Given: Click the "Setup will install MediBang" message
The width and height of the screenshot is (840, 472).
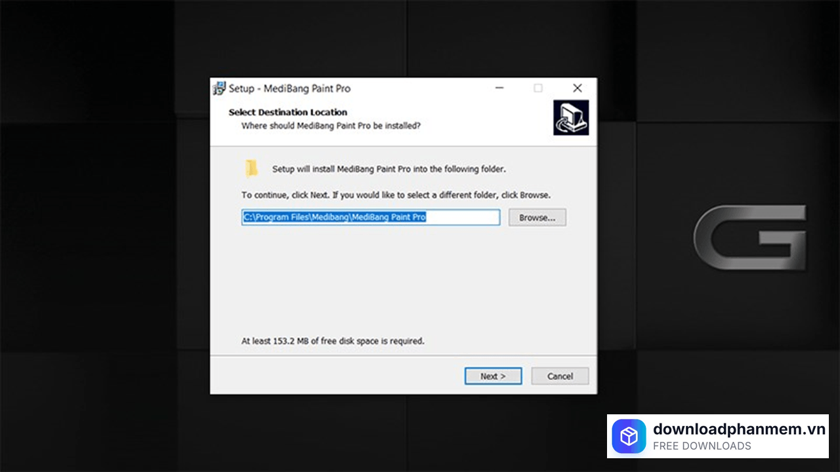Looking at the screenshot, I should [x=388, y=169].
